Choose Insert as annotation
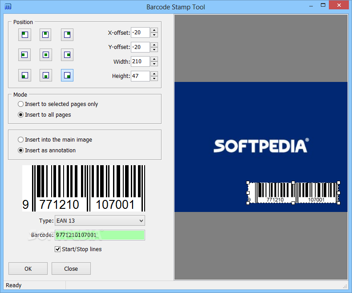This screenshot has width=352, height=293. (x=47, y=151)
